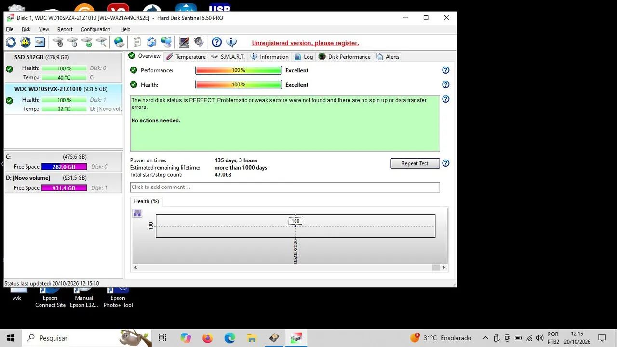Open File Explorer from the taskbar
Screen dimensions: 617x347
(251, 338)
